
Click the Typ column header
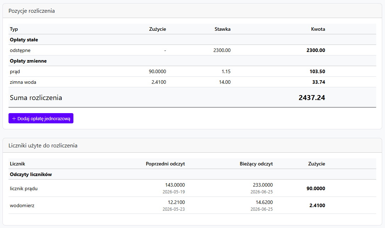[x=14, y=29]
